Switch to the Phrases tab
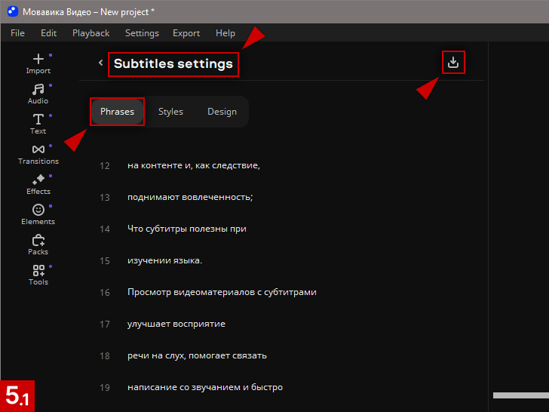The width and height of the screenshot is (549, 412). 117,112
